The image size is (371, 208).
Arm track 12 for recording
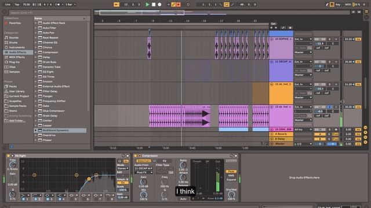click(336, 84)
